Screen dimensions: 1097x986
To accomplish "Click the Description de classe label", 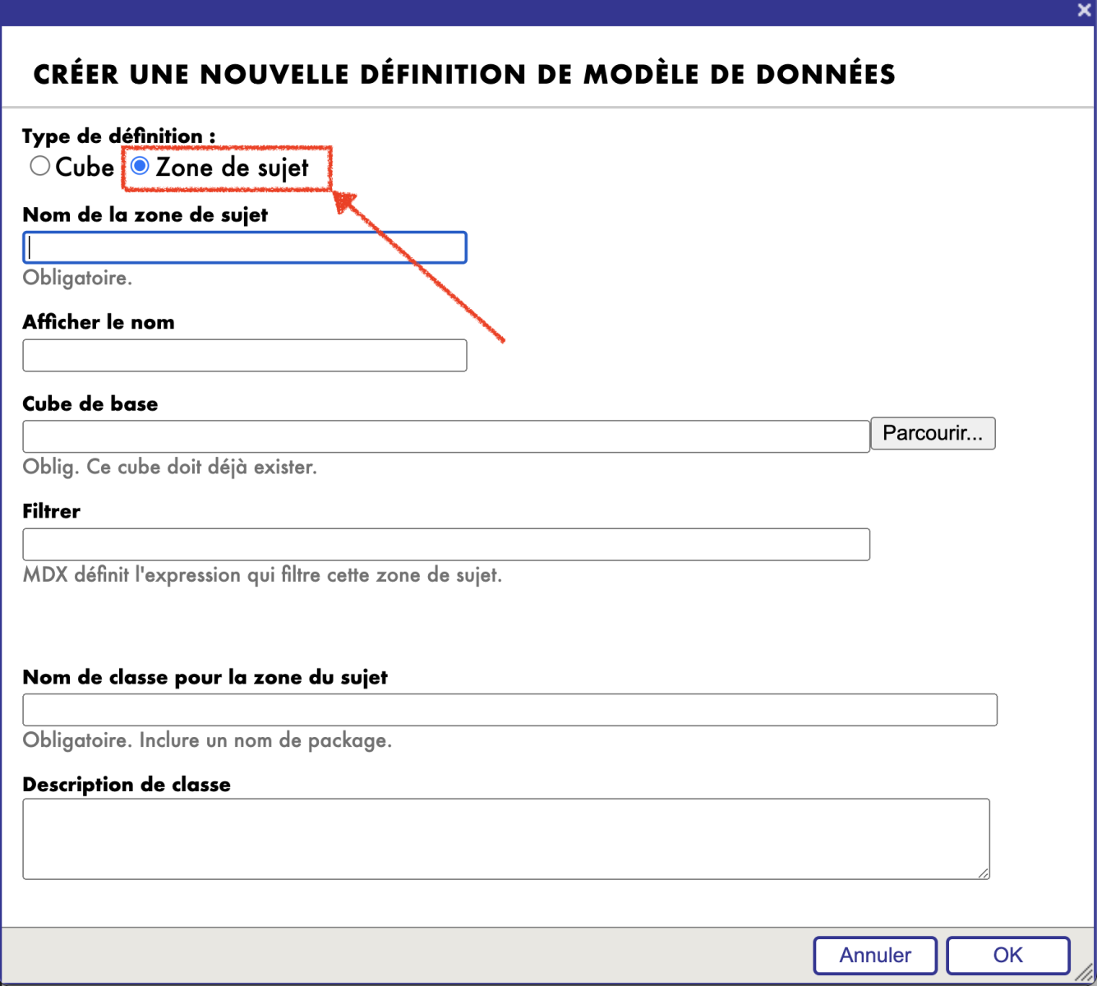I will (127, 785).
